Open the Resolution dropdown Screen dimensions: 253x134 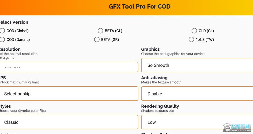(x=69, y=67)
